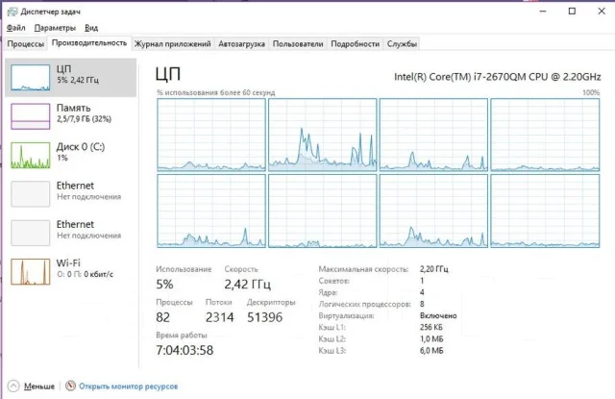Click the processes count 82

click(162, 317)
